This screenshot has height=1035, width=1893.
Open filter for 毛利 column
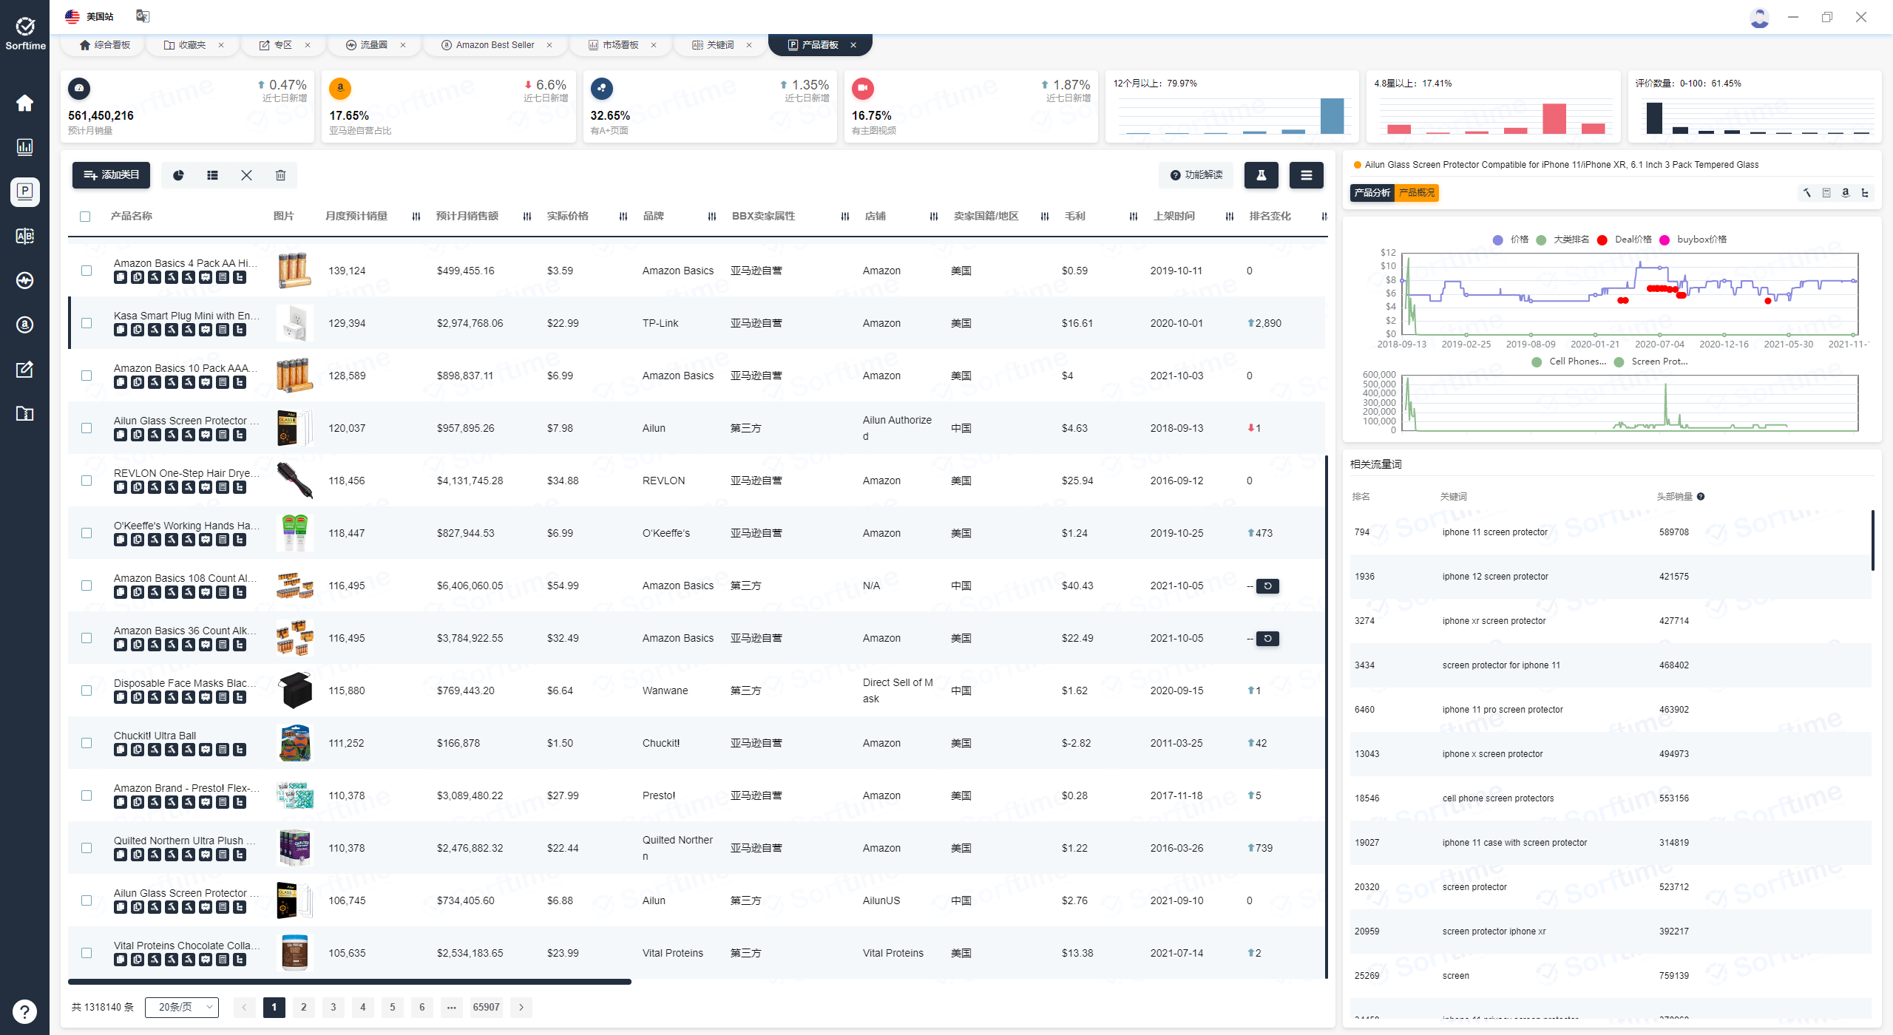point(1134,217)
